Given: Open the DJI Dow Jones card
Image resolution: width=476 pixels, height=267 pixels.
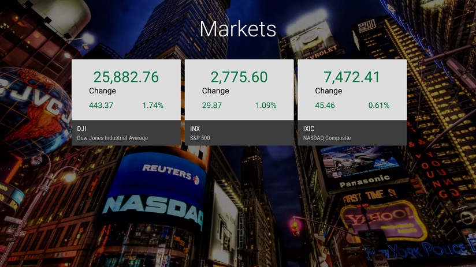Looking at the screenshot, I should tap(126, 103).
